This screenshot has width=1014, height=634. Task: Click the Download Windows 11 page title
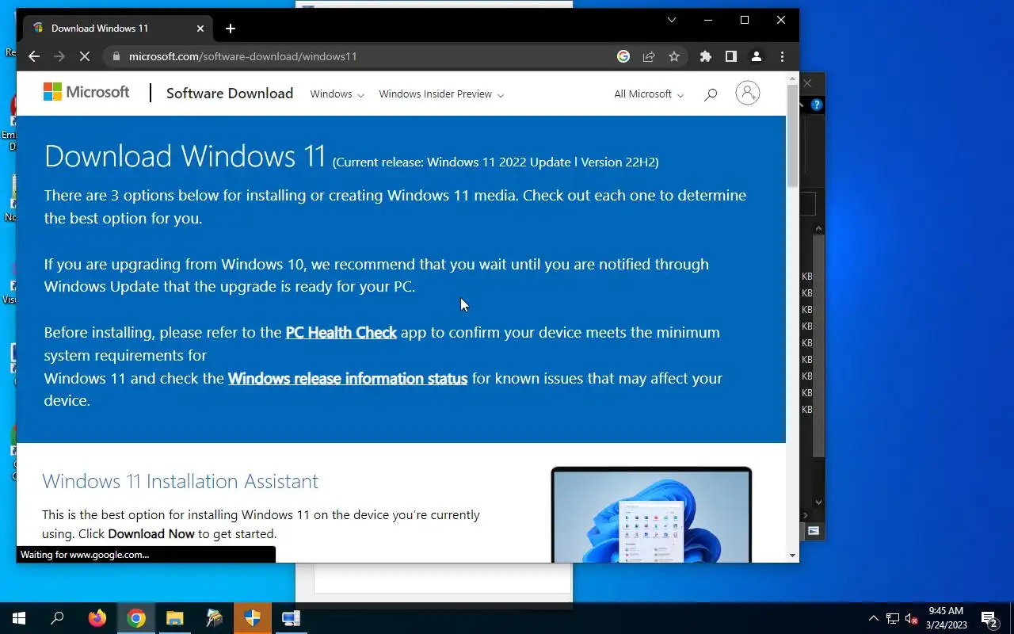pyautogui.click(x=185, y=156)
